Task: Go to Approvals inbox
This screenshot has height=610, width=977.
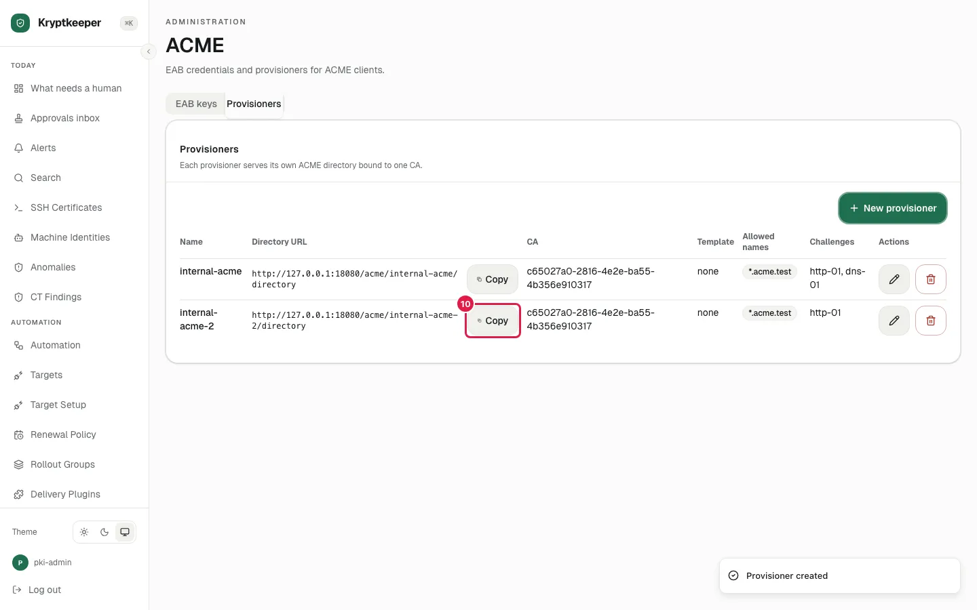Action: pyautogui.click(x=75, y=118)
